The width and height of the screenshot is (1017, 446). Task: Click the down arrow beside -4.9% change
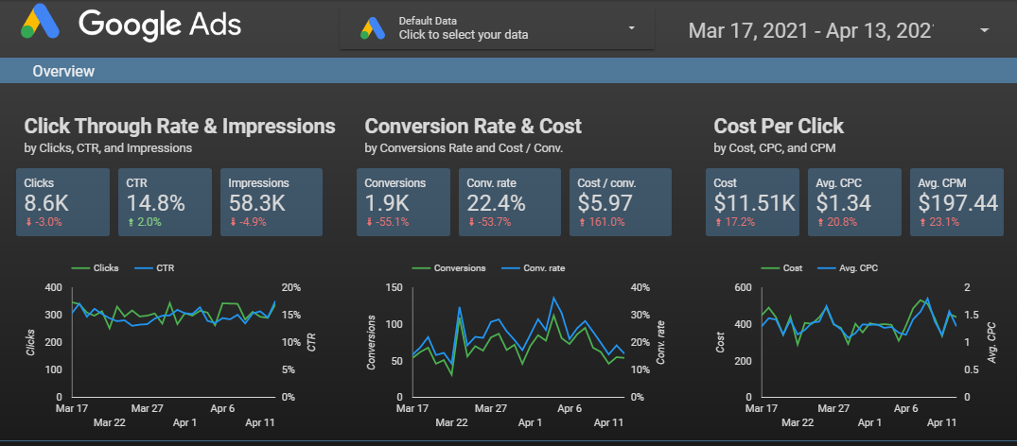click(232, 222)
